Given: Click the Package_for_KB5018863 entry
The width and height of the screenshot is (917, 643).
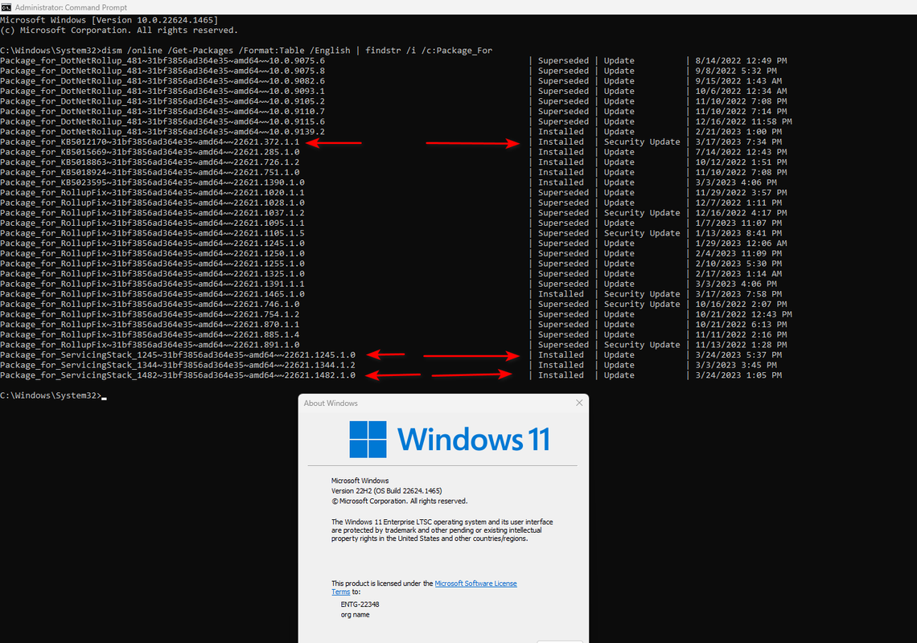Looking at the screenshot, I should pyautogui.click(x=150, y=162).
